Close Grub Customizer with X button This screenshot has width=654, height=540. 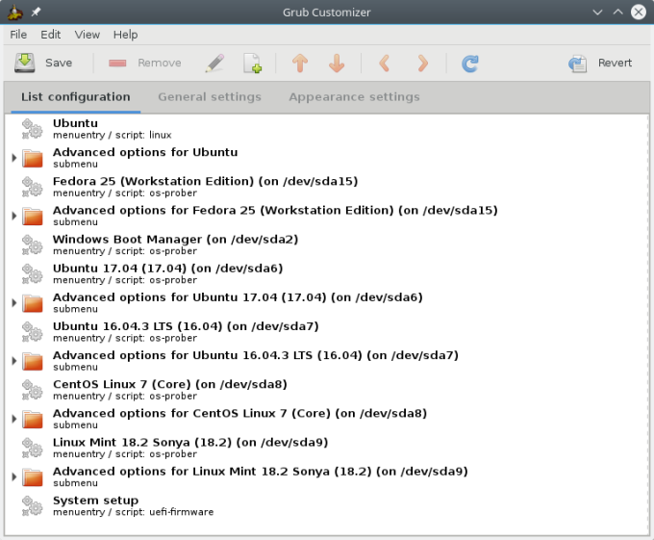point(639,13)
